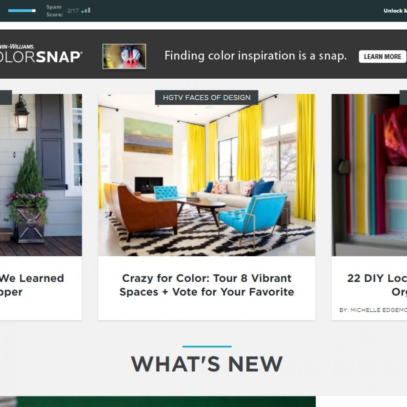Click the Spam Score label in toolbar
407x407 pixels.
point(55,11)
